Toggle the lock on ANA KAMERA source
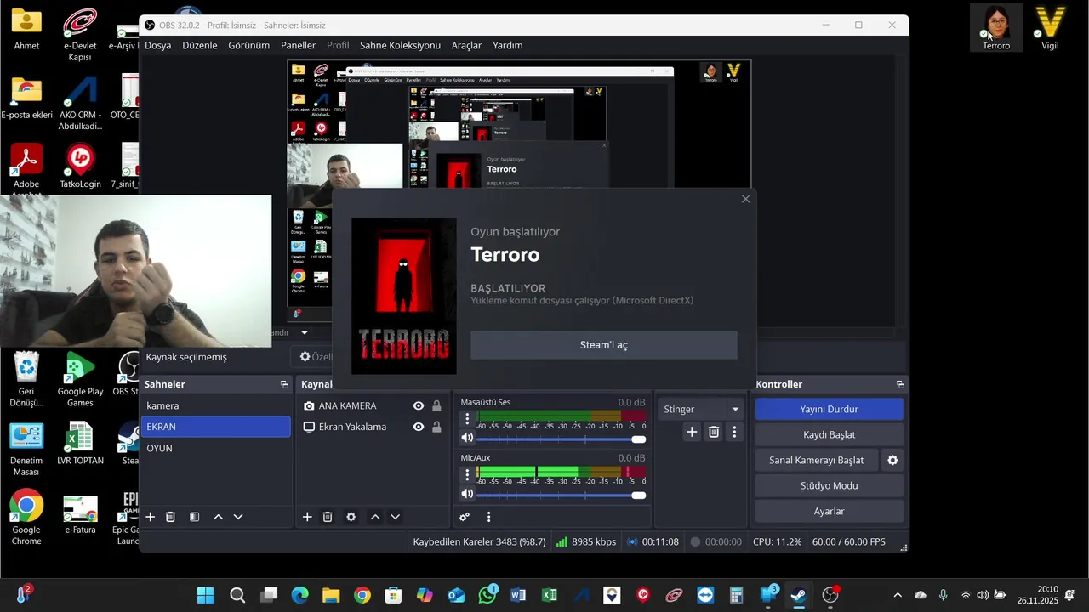This screenshot has width=1089, height=612. coord(436,406)
